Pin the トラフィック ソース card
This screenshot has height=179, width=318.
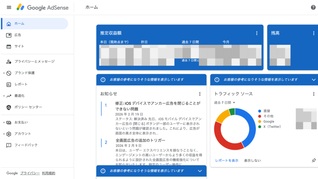pyautogui.click(x=314, y=160)
